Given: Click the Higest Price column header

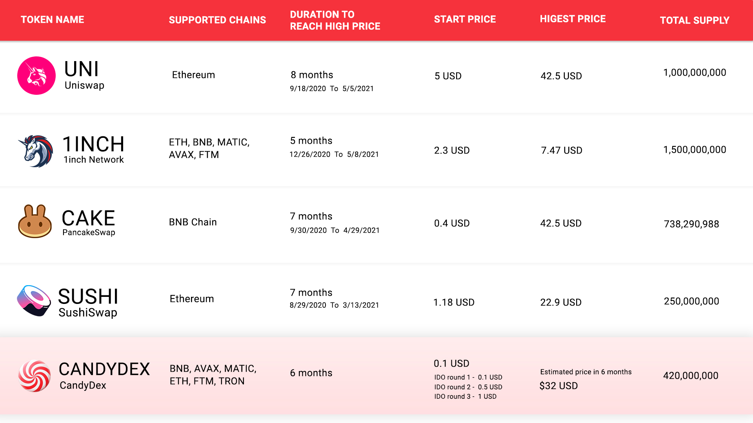Looking at the screenshot, I should click(x=573, y=19).
